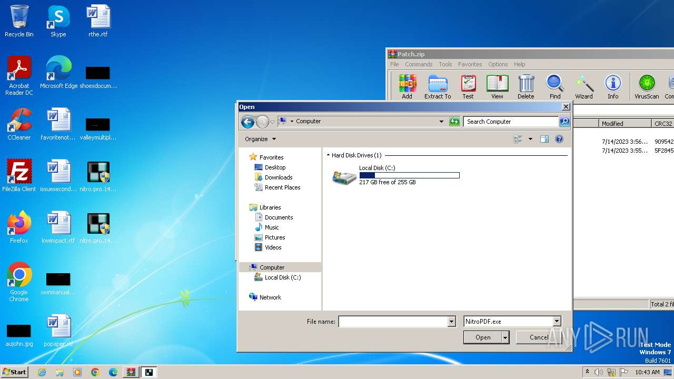Select the Google Chrome desktop shortcut
Screen dimensions: 674x379
click(19, 283)
